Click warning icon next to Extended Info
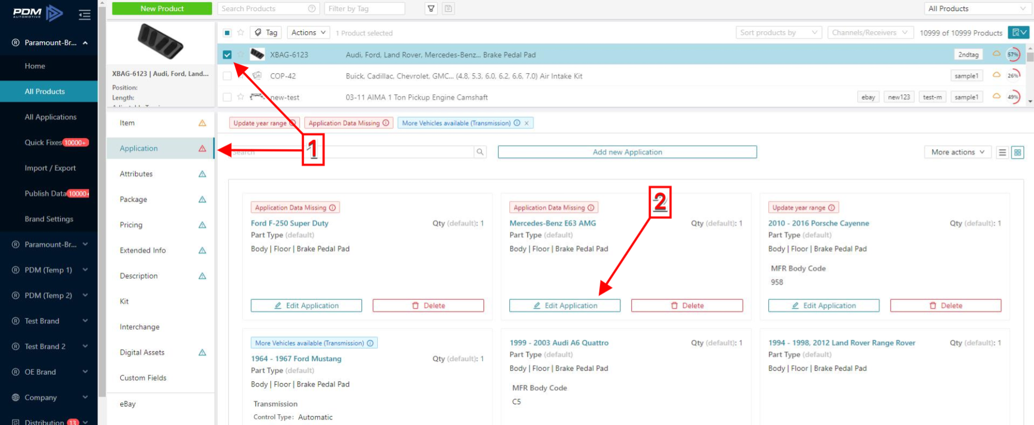Screen dimensions: 1034x425 (203, 250)
